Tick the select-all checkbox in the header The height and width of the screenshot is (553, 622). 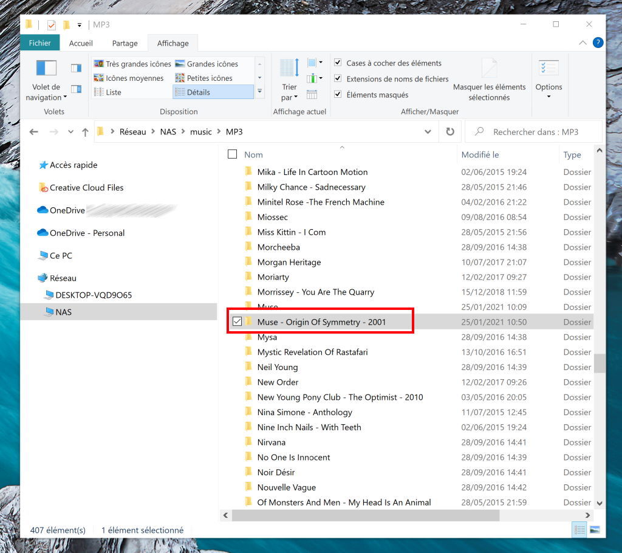pos(233,154)
